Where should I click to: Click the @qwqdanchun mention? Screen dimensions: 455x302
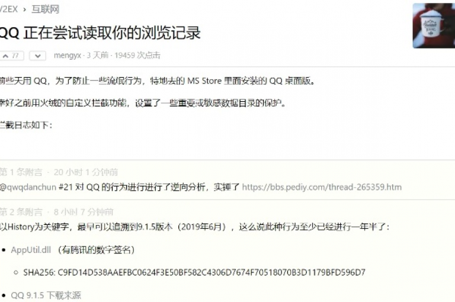pos(28,187)
